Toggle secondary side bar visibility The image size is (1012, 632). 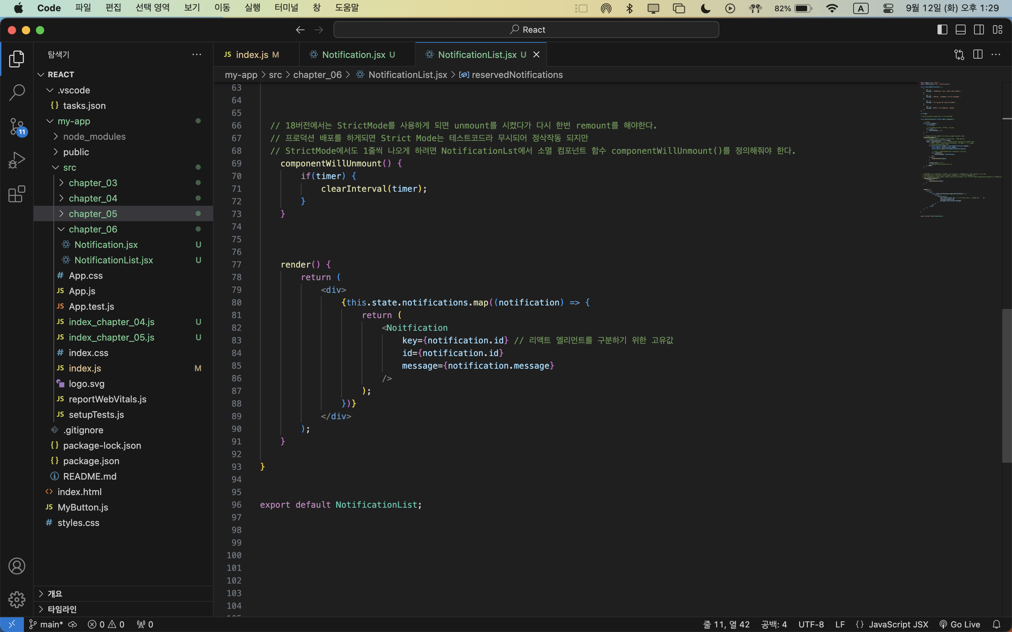pyautogui.click(x=979, y=30)
